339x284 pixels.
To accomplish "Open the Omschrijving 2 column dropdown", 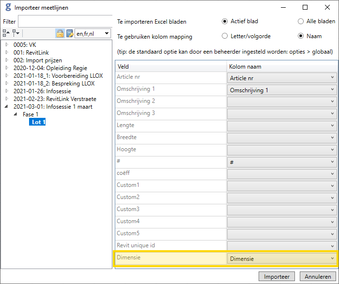I will pos(282,102).
